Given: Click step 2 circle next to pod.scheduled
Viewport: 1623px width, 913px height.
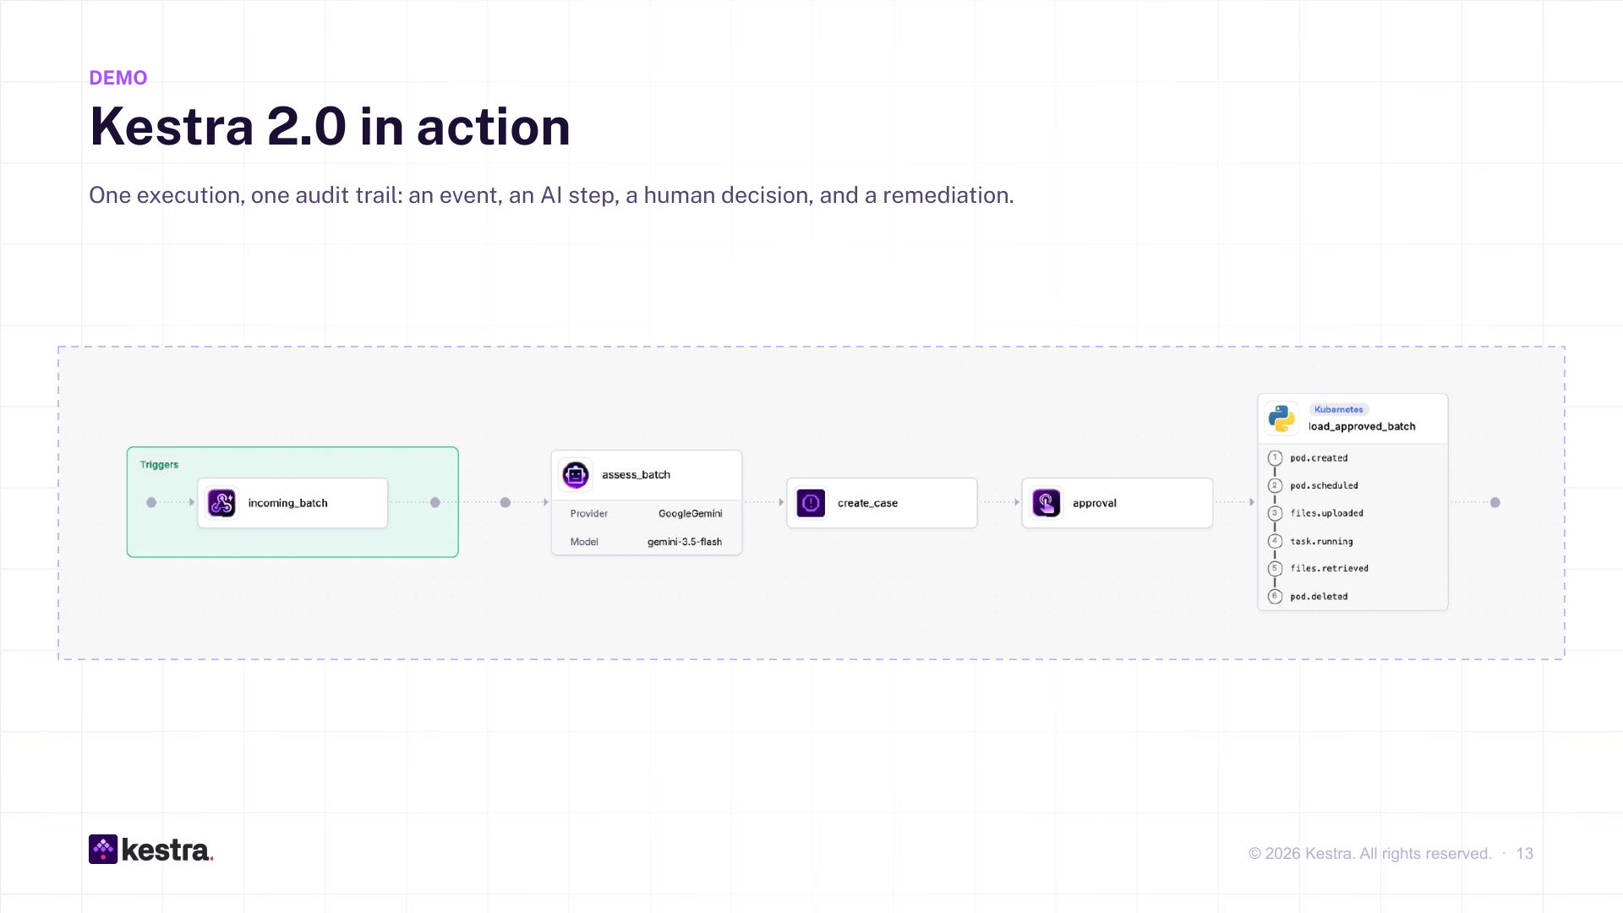Looking at the screenshot, I should pos(1275,486).
